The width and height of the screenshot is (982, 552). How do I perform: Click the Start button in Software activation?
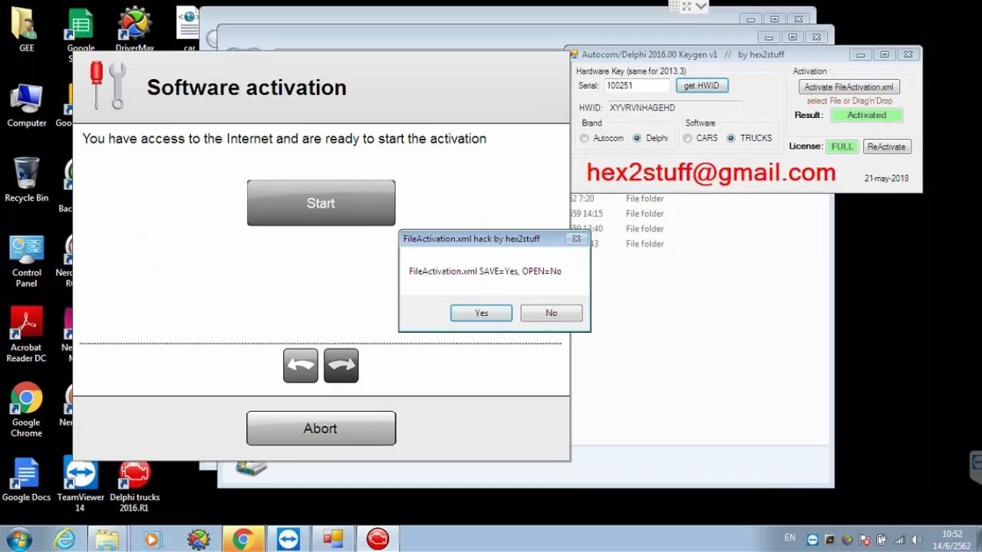coord(321,203)
